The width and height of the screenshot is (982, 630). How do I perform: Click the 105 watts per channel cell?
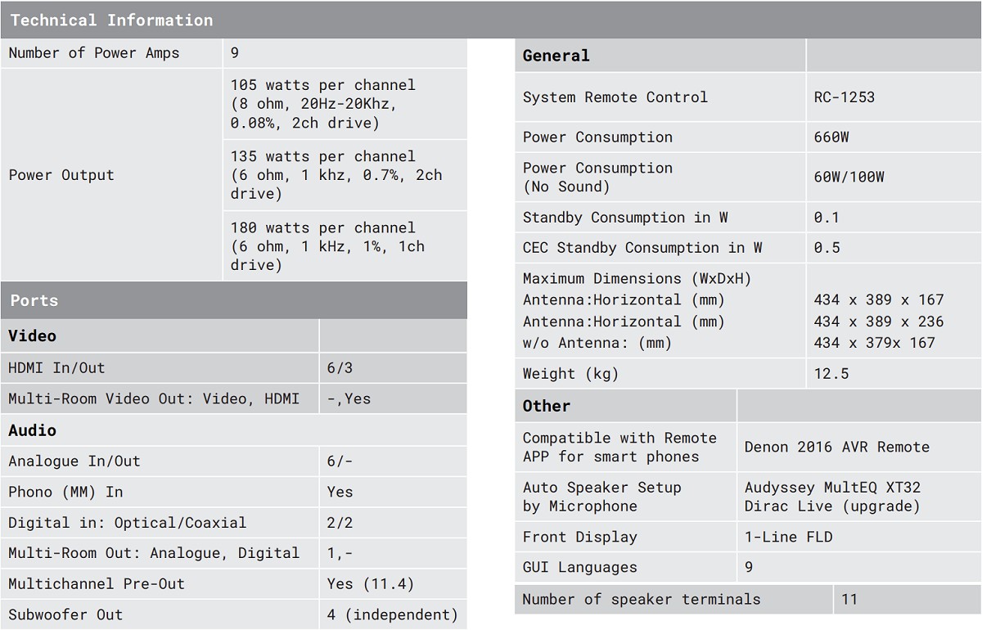(322, 85)
